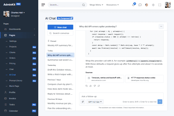Expand the Dashboards section chevron
The height and width of the screenshot is (116, 174).
(x=35, y=29)
